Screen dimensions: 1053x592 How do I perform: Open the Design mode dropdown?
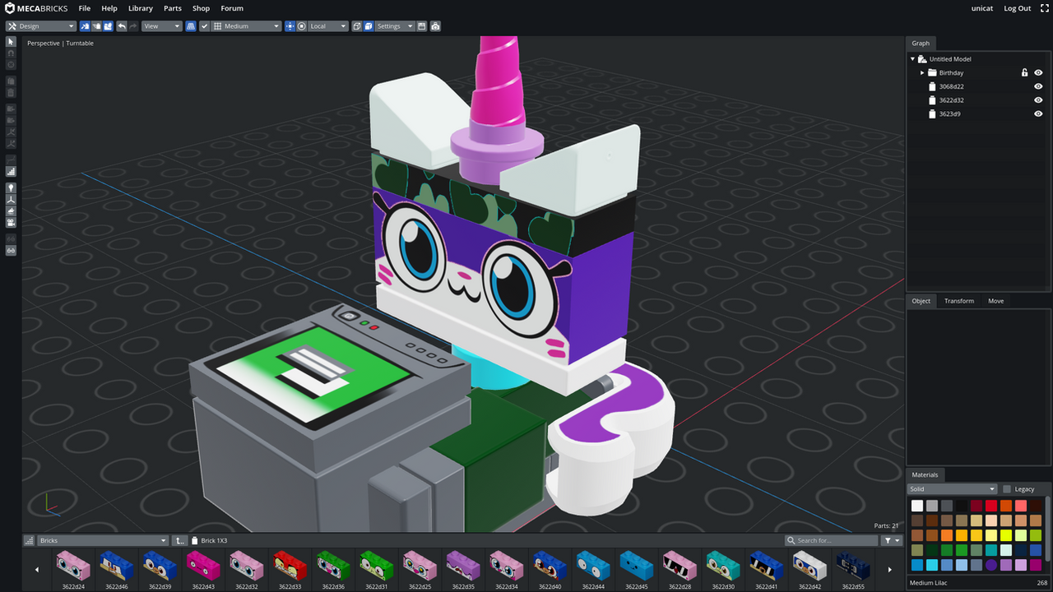coord(41,26)
